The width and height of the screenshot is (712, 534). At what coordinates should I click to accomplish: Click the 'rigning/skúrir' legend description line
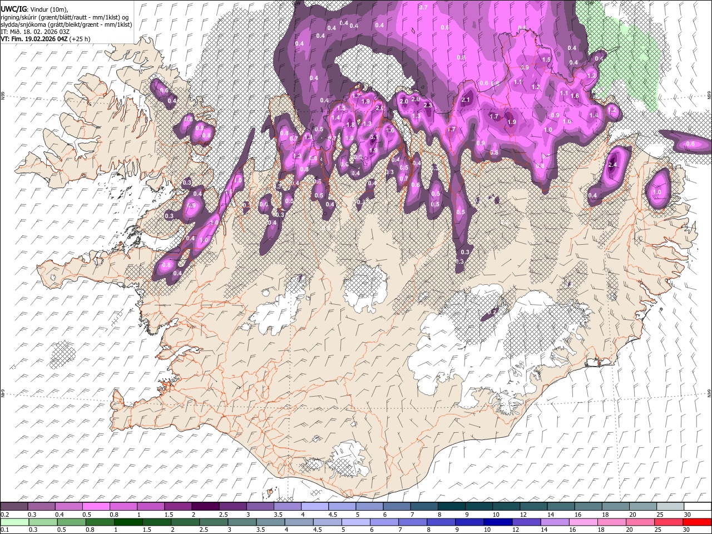[65, 17]
